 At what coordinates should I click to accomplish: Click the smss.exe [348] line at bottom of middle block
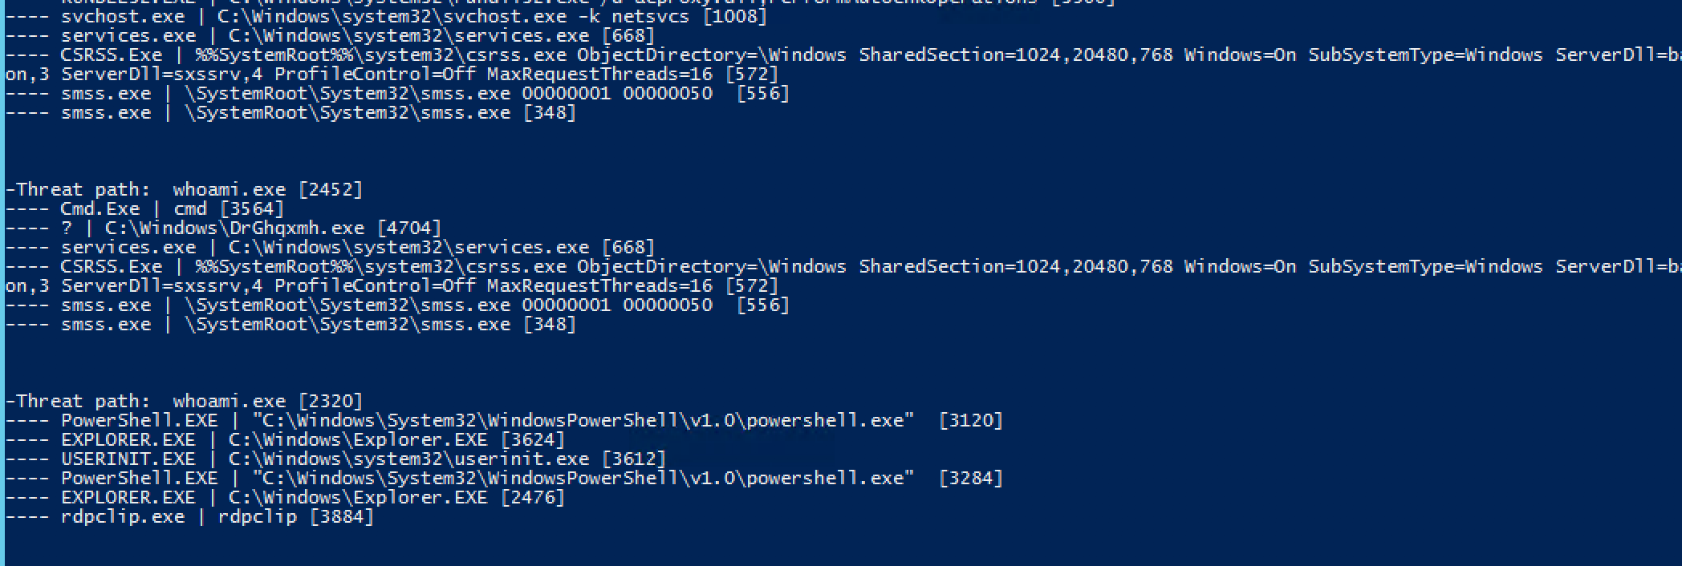pyautogui.click(x=291, y=325)
